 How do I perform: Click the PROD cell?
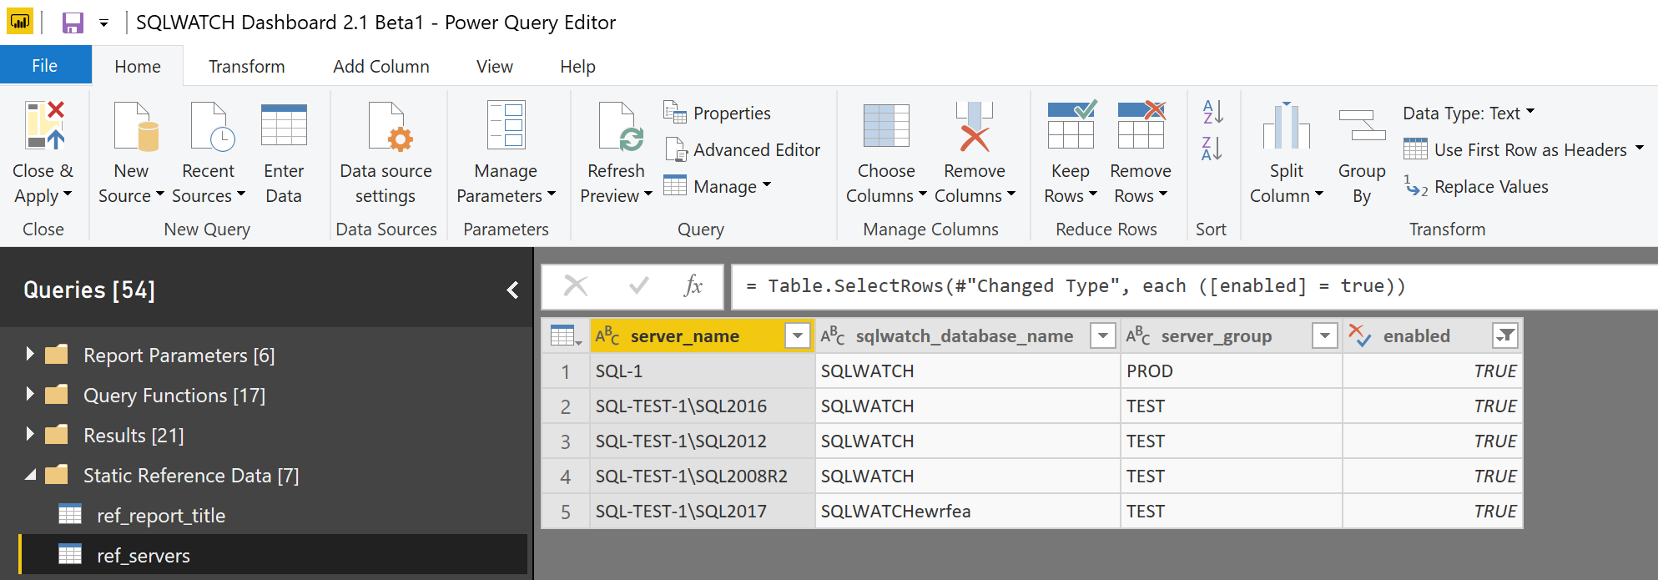[x=1232, y=371]
